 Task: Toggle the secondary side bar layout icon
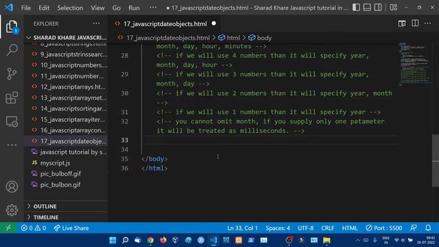click(x=378, y=8)
